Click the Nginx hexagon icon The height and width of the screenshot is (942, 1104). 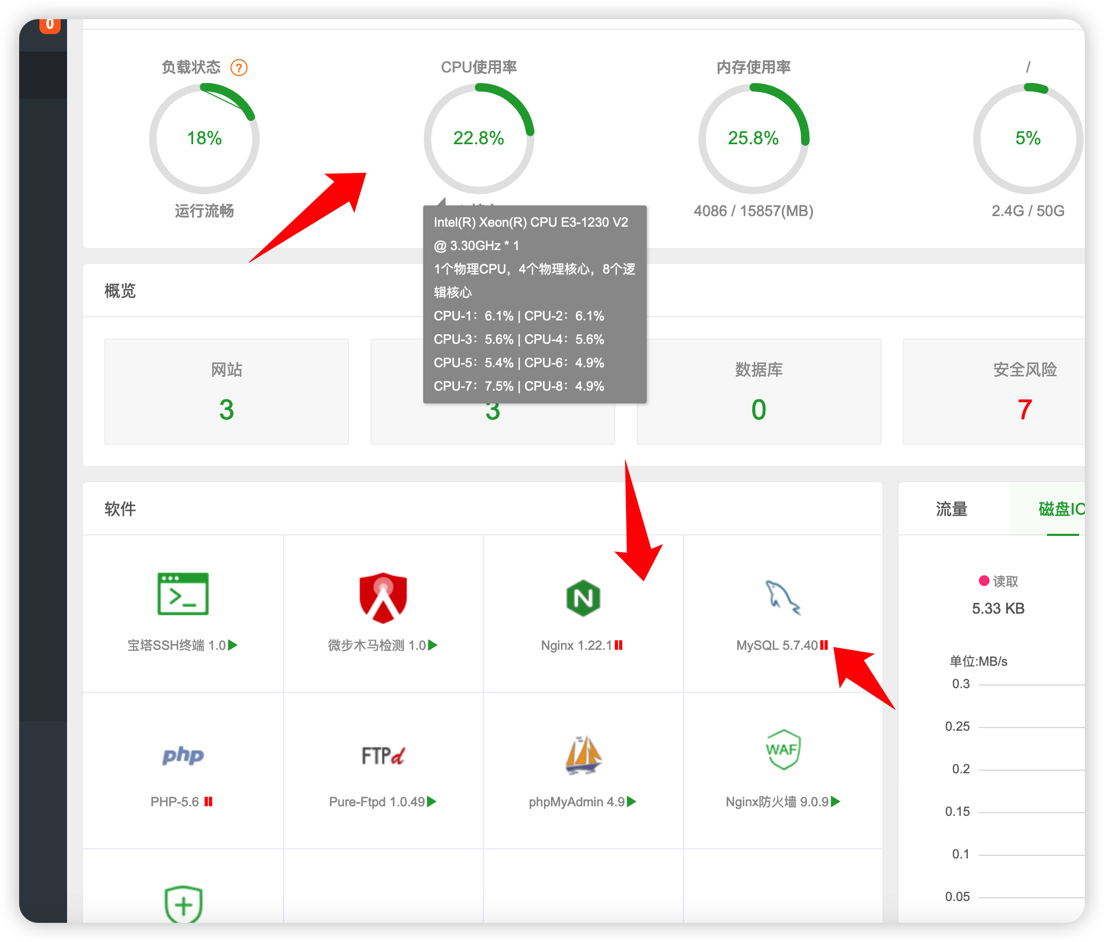point(583,598)
